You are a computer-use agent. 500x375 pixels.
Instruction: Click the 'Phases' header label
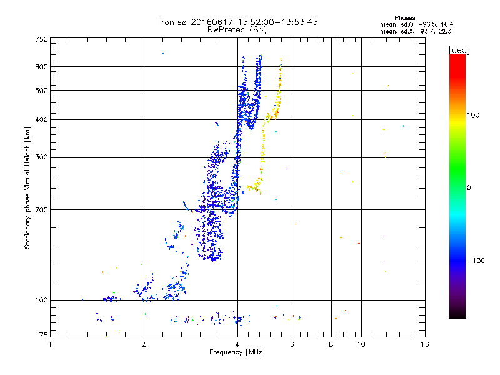[404, 18]
